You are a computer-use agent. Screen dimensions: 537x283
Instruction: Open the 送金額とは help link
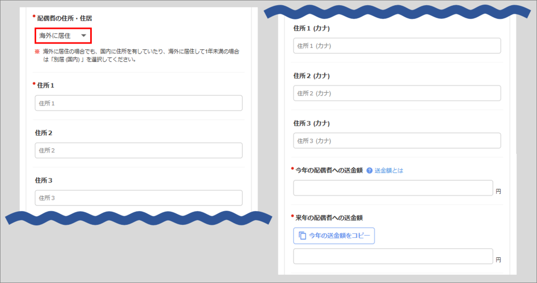point(389,170)
